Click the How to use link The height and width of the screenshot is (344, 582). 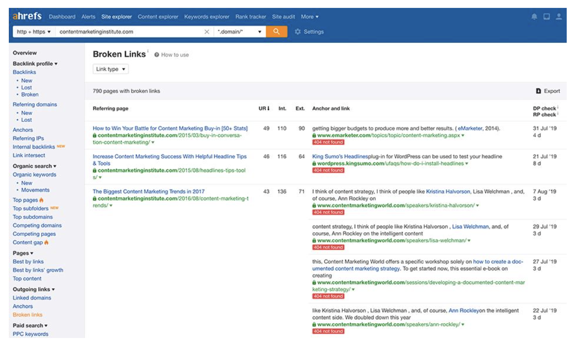click(175, 55)
